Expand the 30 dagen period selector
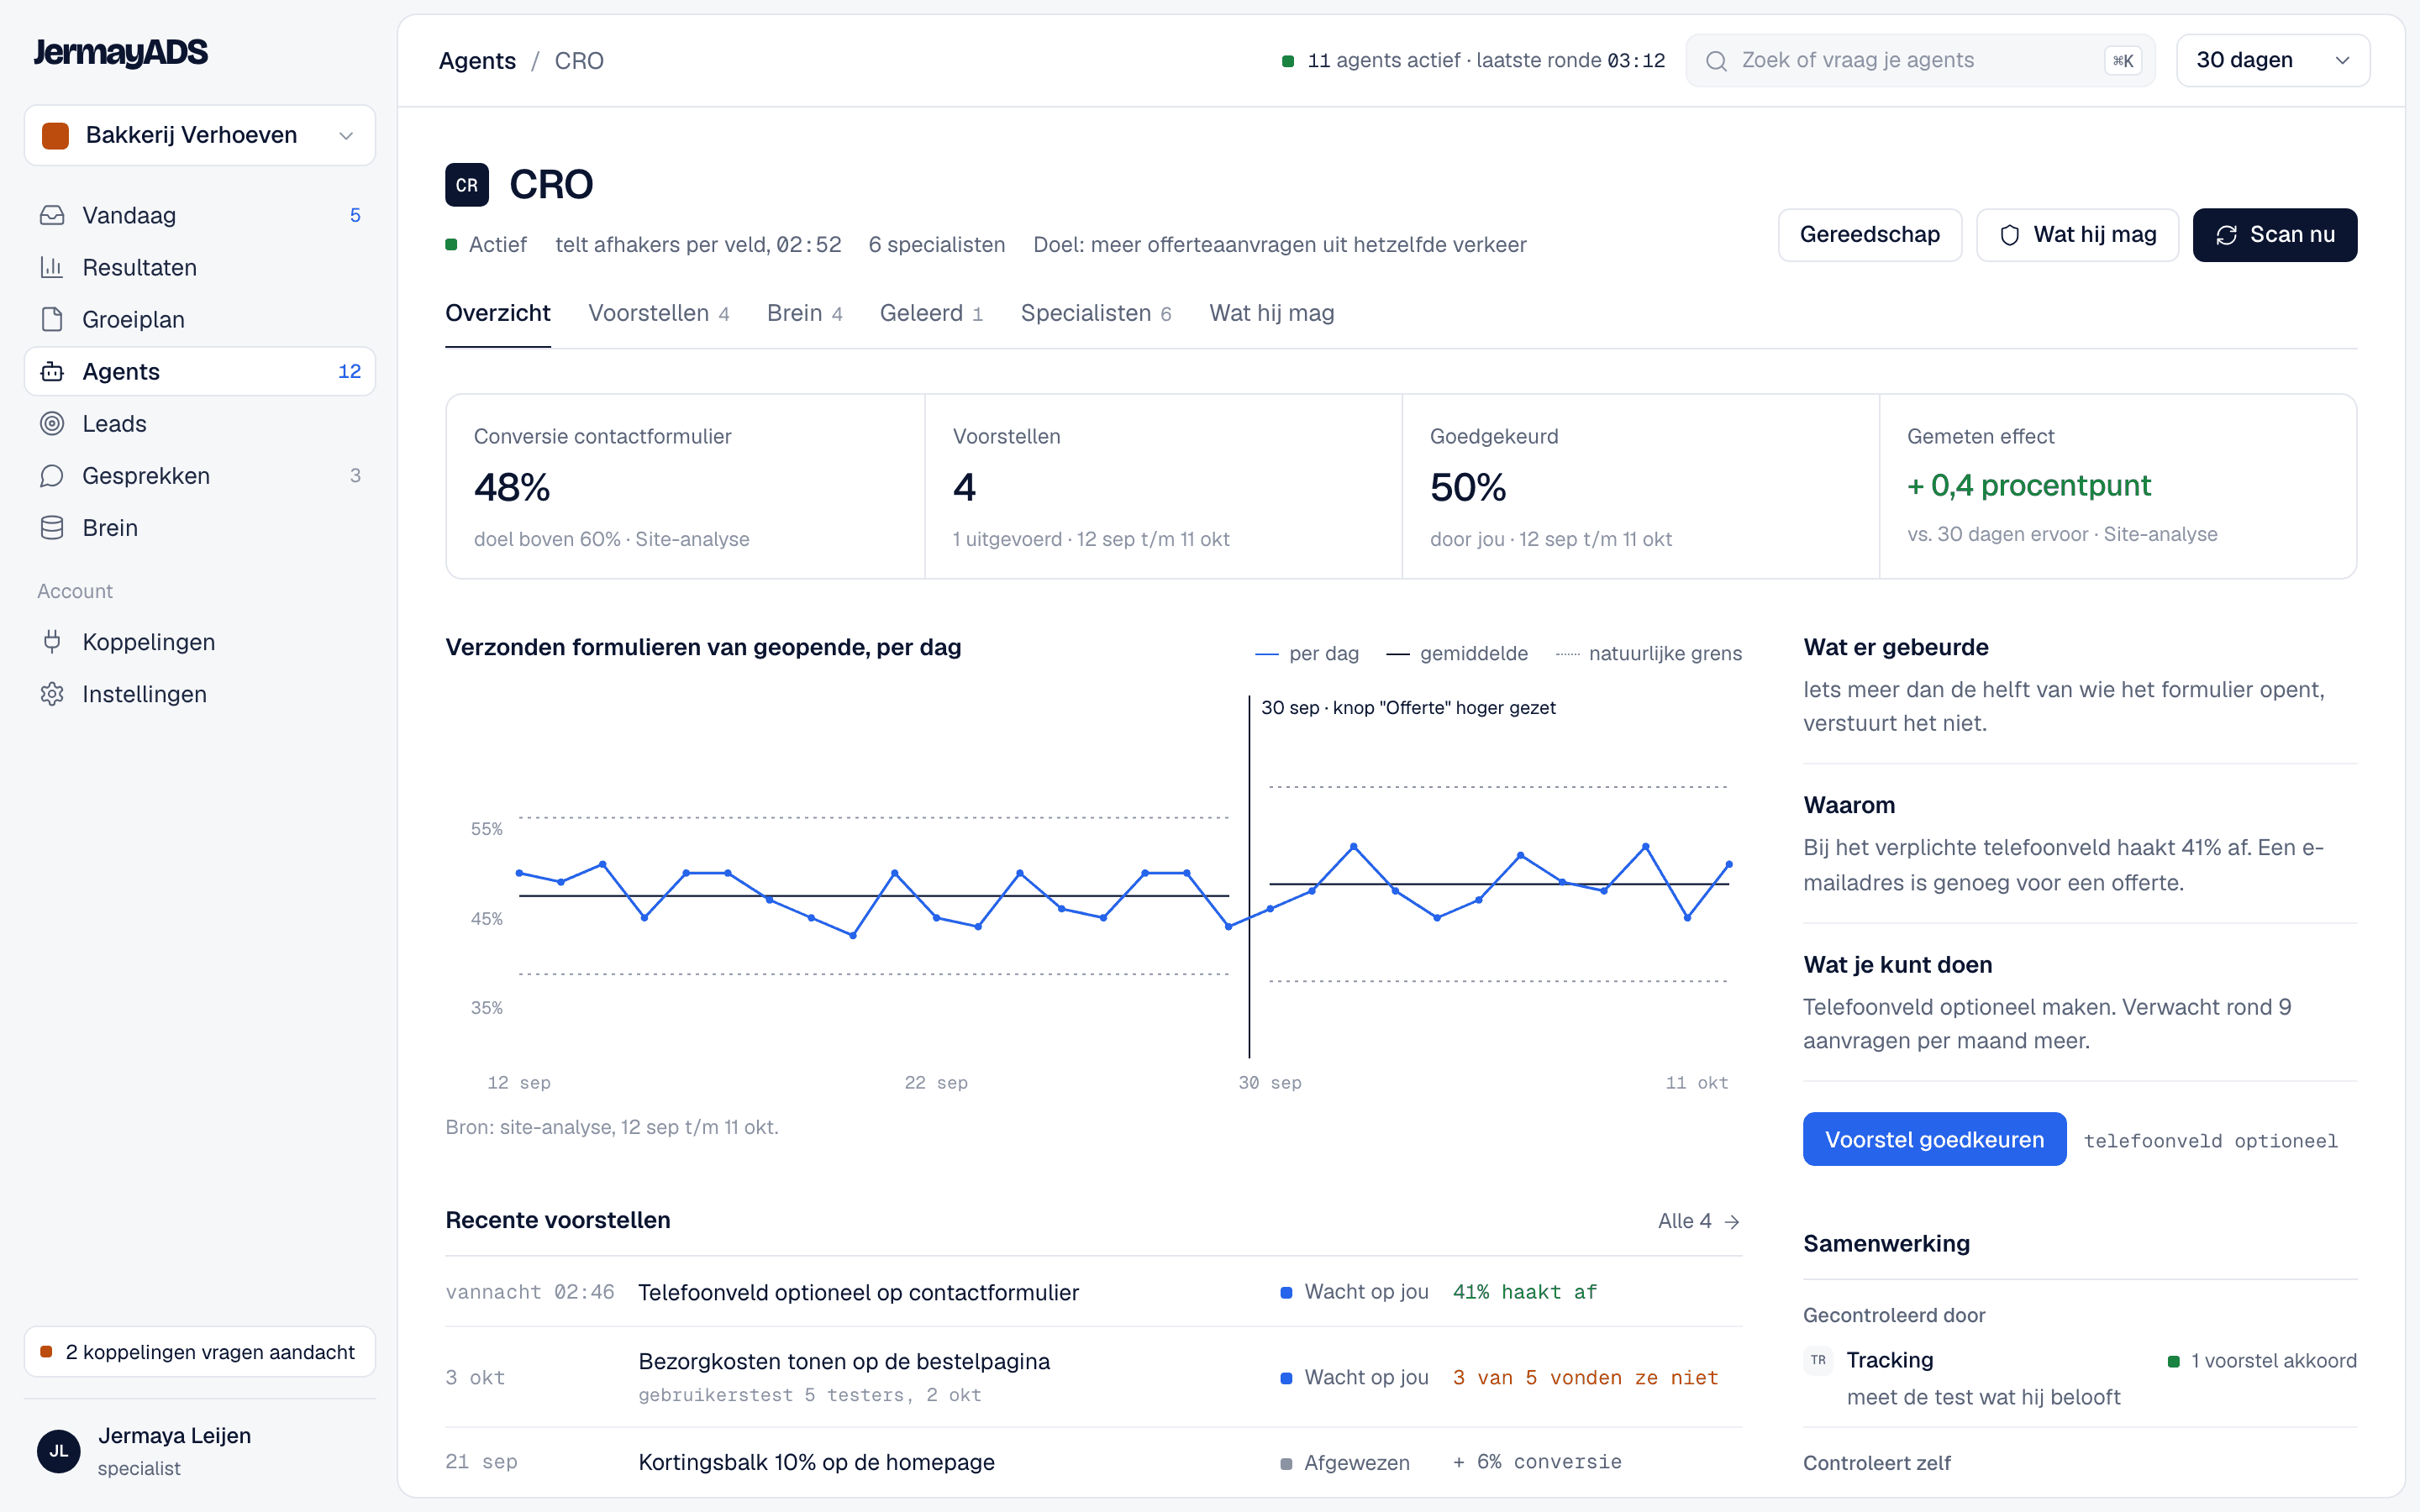 pyautogui.click(x=2272, y=60)
